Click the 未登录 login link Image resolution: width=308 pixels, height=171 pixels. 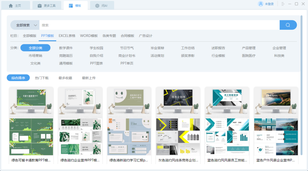[269, 4]
